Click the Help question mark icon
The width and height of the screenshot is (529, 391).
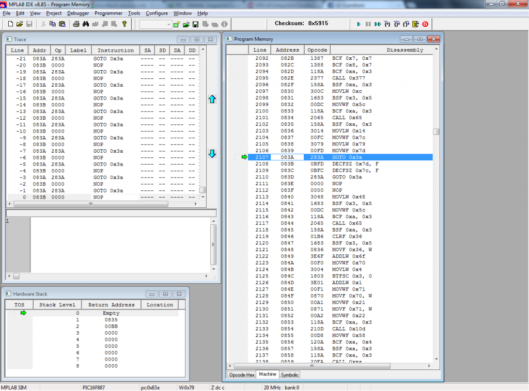click(124, 24)
